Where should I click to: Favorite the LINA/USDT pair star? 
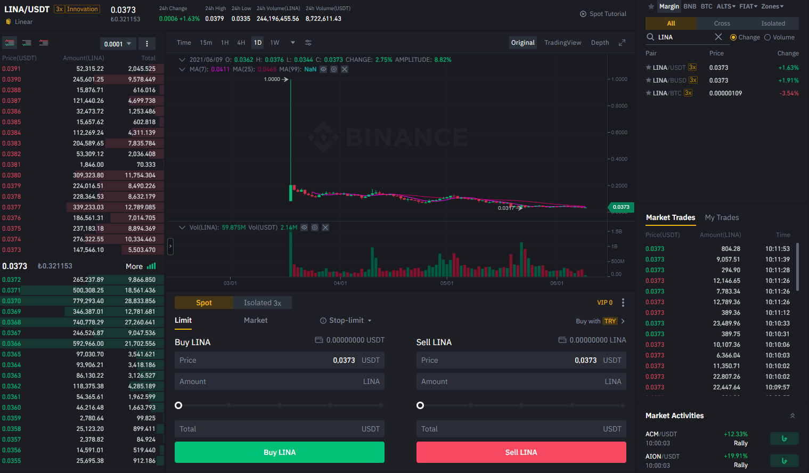click(x=648, y=68)
